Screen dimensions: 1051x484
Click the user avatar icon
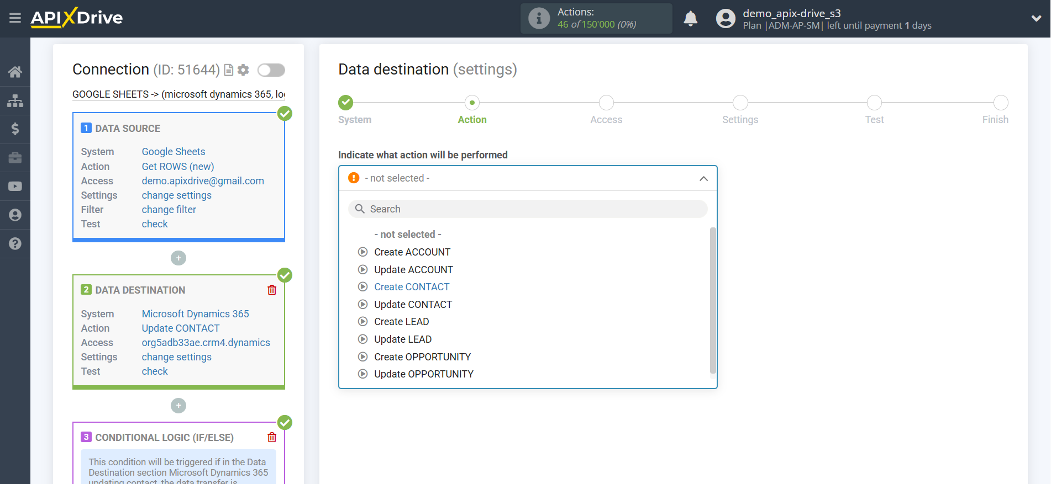coord(726,19)
